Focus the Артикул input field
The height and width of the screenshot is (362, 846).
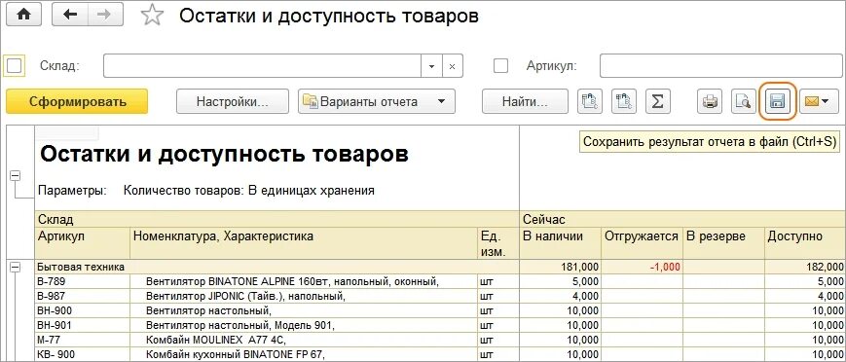pos(720,66)
